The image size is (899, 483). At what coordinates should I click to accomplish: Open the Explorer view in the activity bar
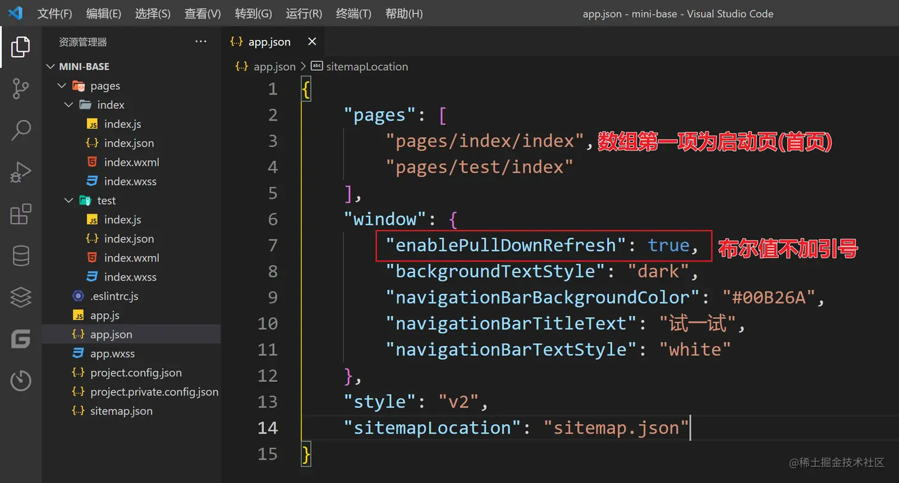[21, 47]
